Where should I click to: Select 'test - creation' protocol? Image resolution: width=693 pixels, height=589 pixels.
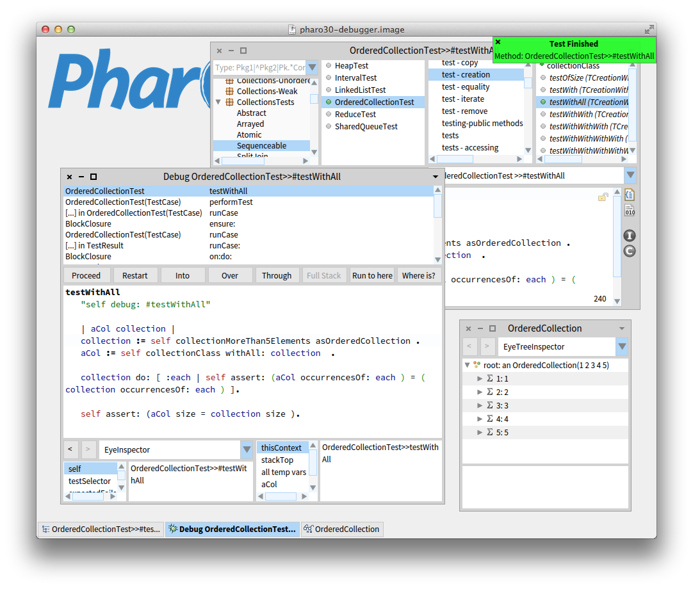point(476,75)
